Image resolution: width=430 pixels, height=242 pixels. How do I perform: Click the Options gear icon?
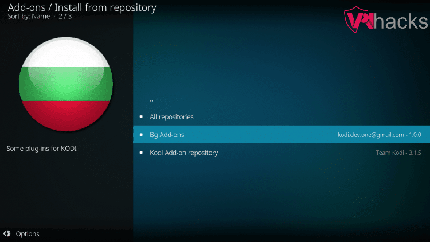(7, 233)
